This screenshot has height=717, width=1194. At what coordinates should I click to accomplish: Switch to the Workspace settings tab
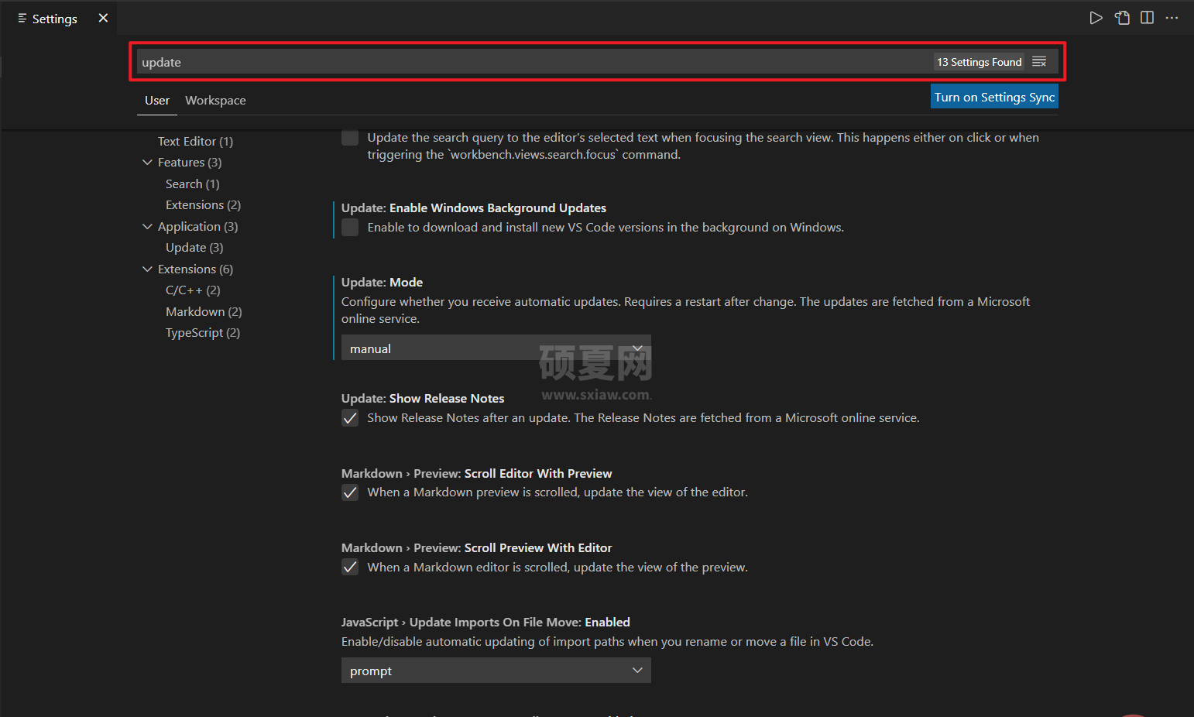click(215, 101)
